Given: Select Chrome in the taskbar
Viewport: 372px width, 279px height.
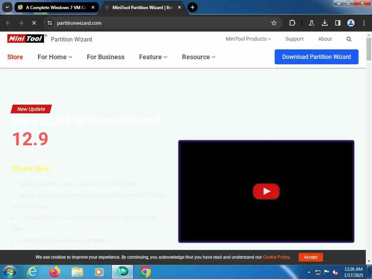Looking at the screenshot, I should click(x=145, y=272).
